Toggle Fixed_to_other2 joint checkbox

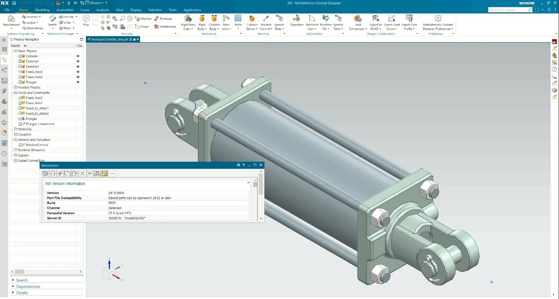(x=20, y=113)
